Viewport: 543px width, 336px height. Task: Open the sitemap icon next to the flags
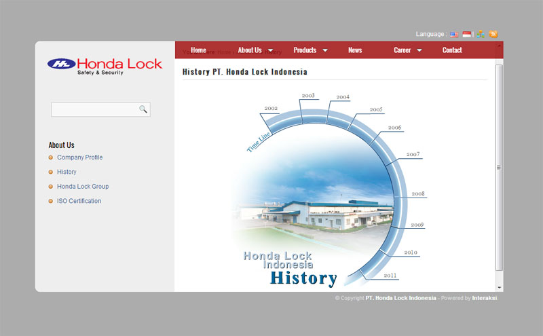tap(481, 34)
